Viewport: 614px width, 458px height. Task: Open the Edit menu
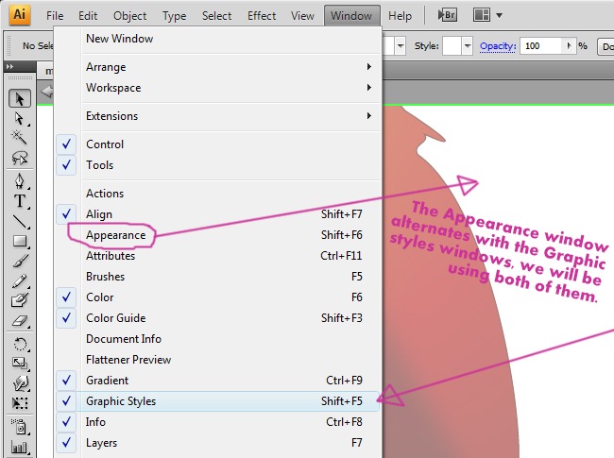[x=88, y=16]
